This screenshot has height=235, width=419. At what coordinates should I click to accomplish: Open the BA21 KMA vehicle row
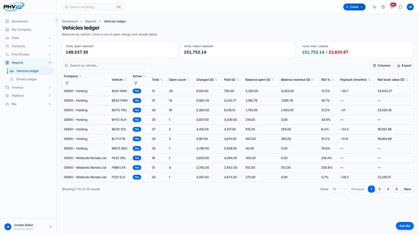click(238, 91)
